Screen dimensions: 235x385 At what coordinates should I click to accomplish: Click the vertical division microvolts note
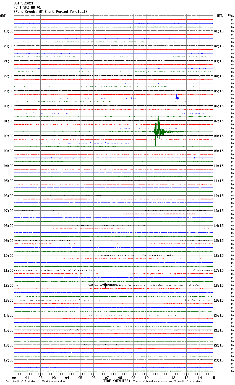point(35,381)
